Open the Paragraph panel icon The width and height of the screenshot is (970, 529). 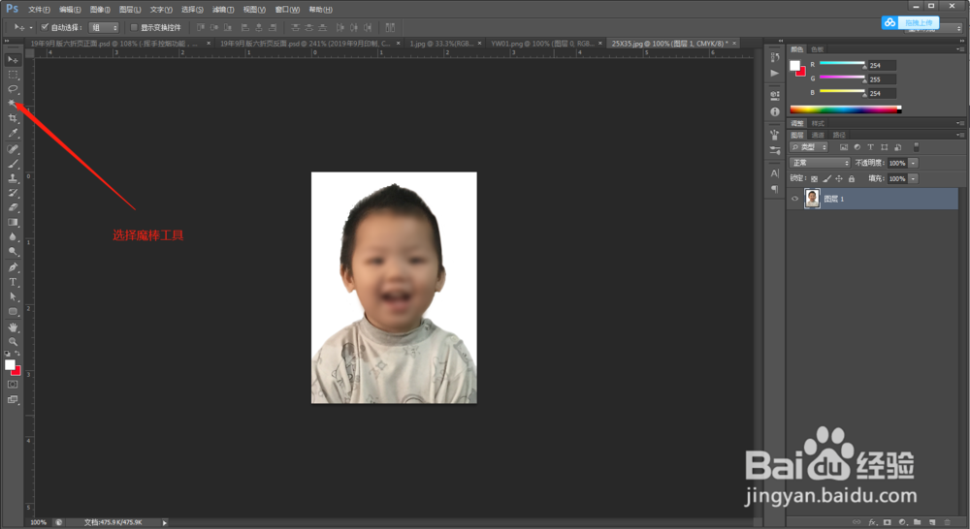pos(774,189)
